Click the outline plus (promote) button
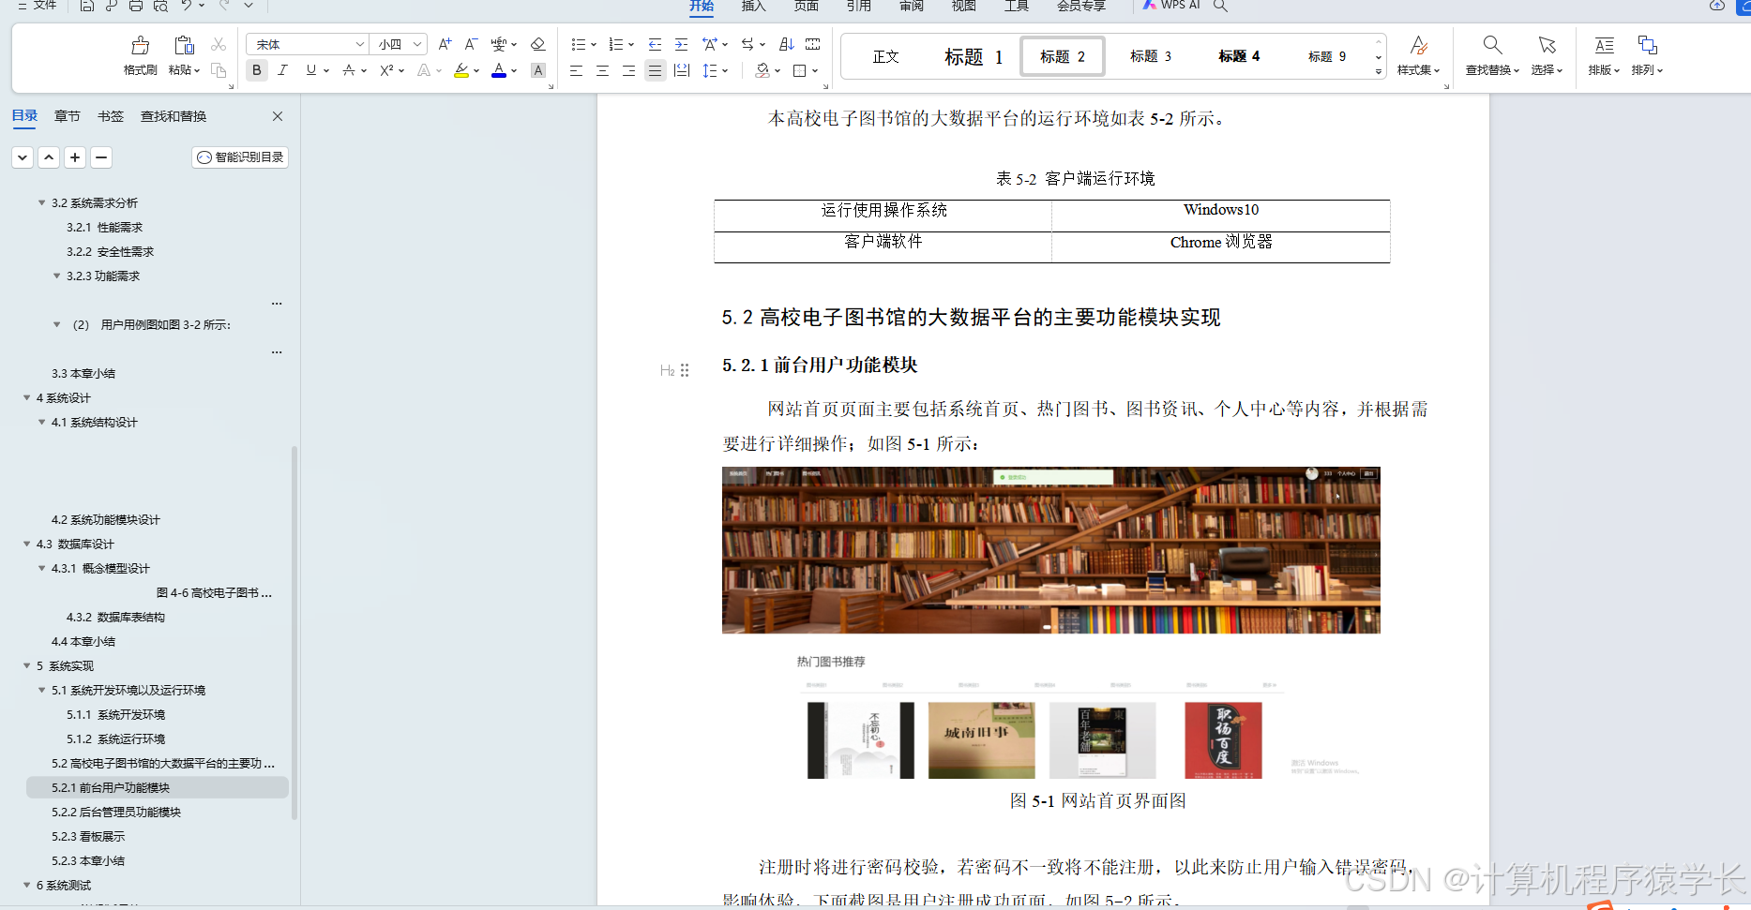1751x910 pixels. [x=75, y=157]
